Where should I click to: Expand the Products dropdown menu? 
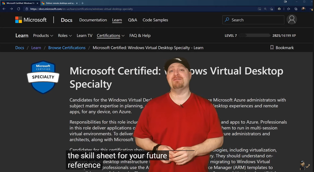tap(43, 35)
